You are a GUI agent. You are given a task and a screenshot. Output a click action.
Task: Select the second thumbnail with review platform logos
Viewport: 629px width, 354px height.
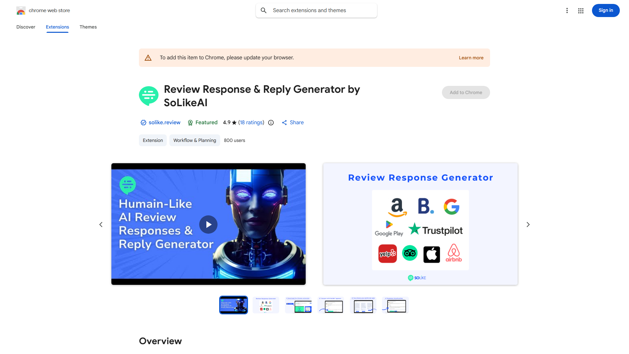point(266,305)
